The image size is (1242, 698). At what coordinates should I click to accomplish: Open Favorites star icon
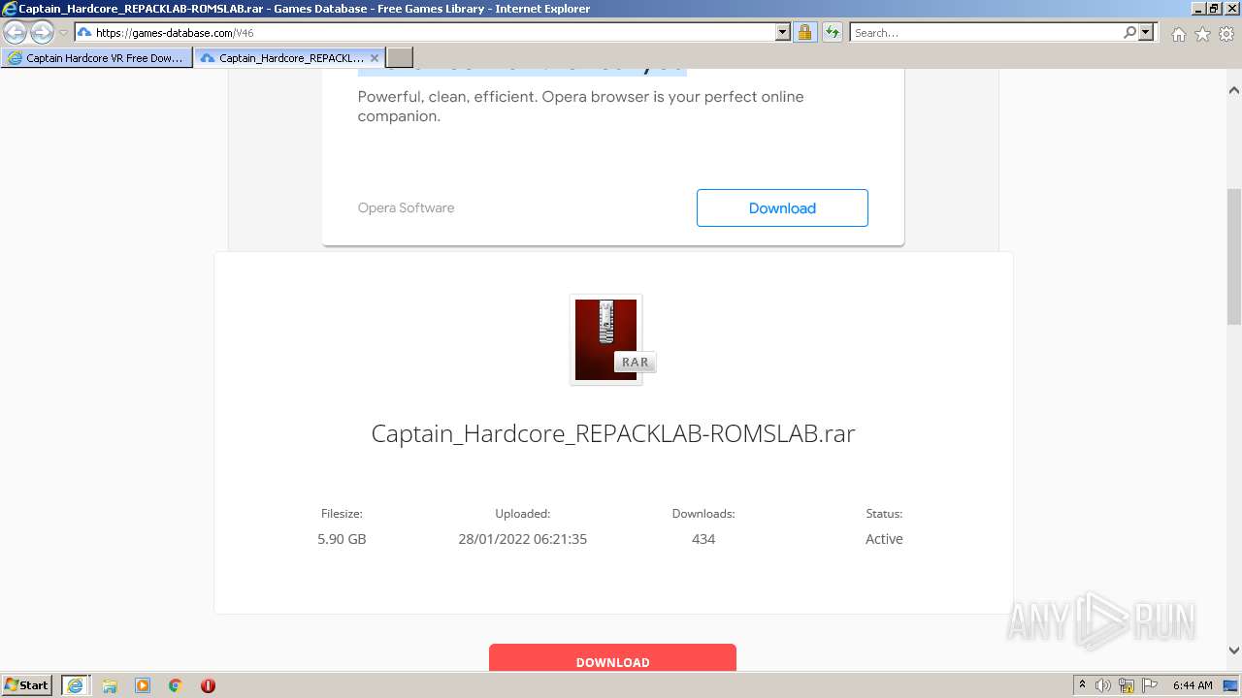click(1202, 34)
